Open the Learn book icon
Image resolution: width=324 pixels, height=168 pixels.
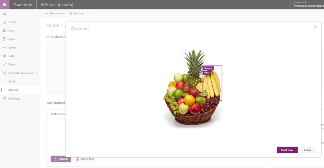[5, 31]
